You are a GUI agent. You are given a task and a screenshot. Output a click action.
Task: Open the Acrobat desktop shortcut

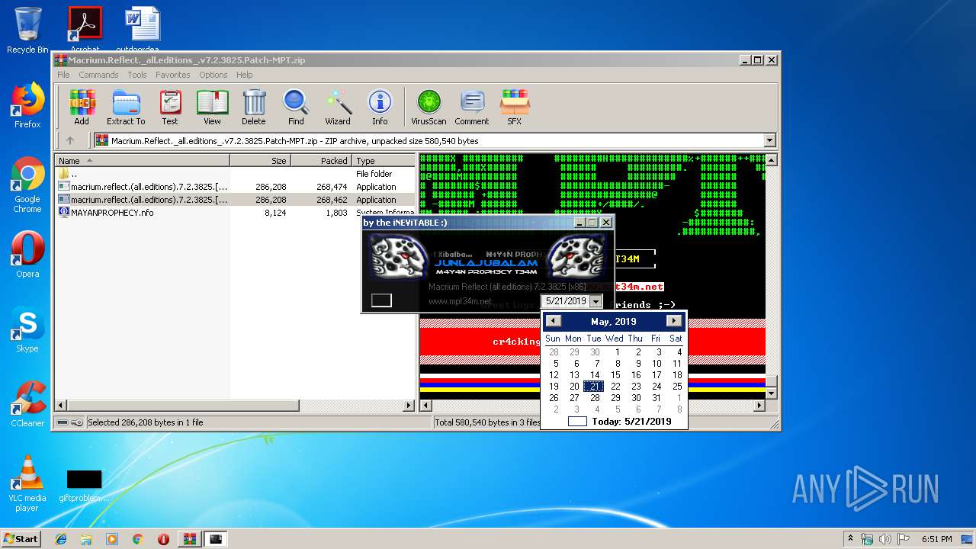[85, 29]
